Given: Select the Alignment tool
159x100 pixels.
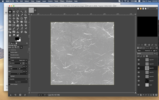Looking at the screenshot, I should coord(18,18).
